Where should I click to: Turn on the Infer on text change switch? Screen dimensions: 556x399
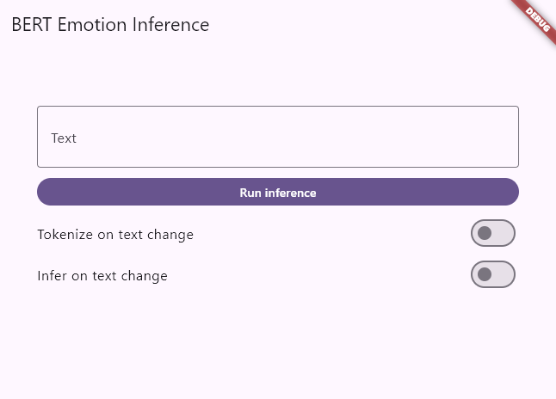492,275
